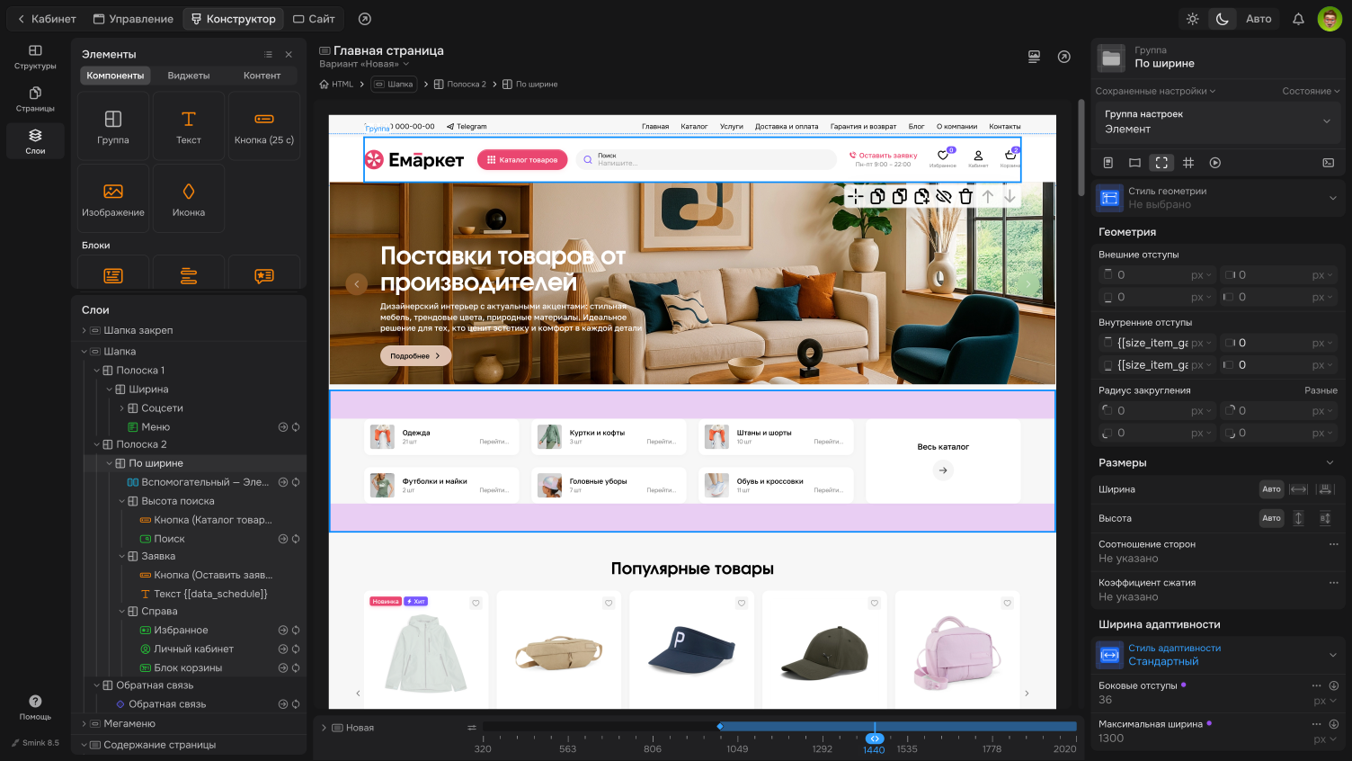Click the sync icon on the Меню layer
1352x761 pixels.
[296, 427]
